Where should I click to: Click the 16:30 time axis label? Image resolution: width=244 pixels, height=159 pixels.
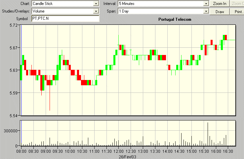pos(228,151)
